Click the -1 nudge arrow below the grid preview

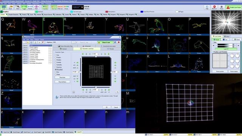tap(83, 90)
